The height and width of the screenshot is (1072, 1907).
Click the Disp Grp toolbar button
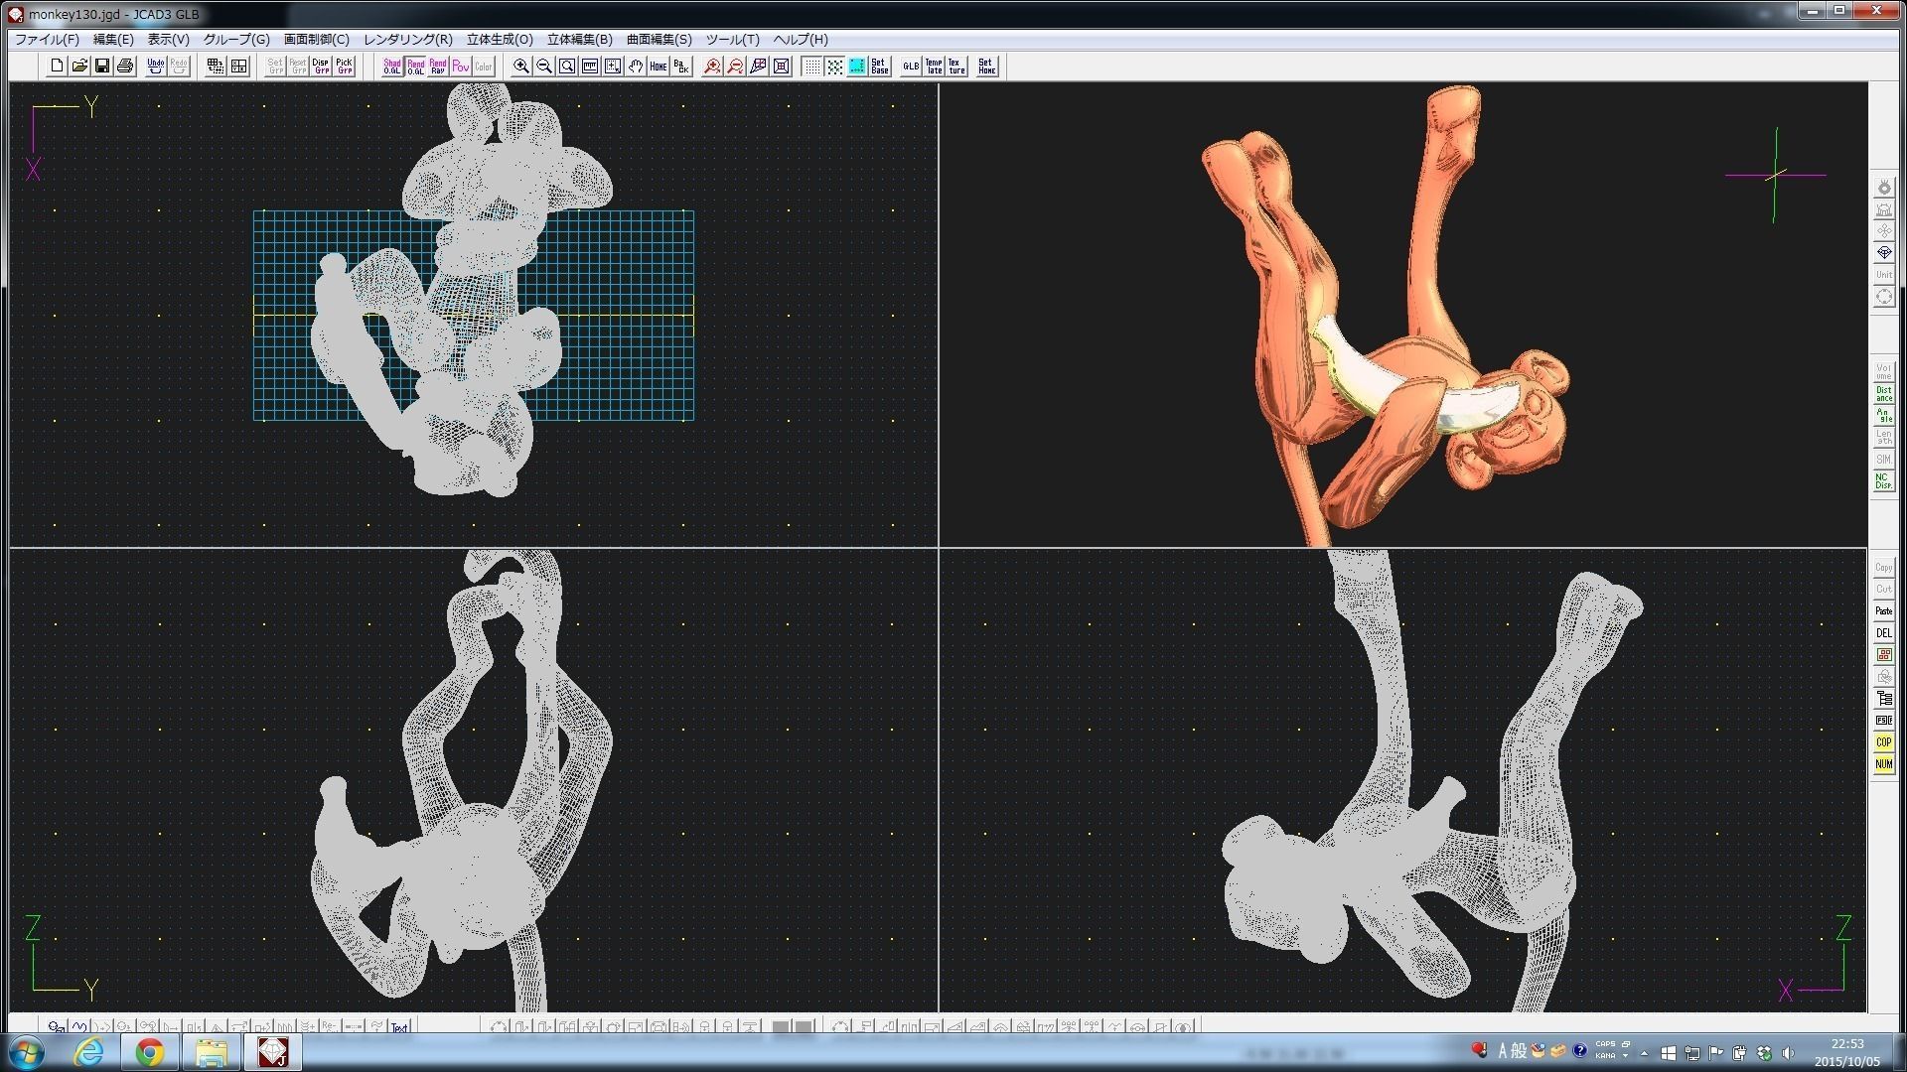[x=321, y=67]
